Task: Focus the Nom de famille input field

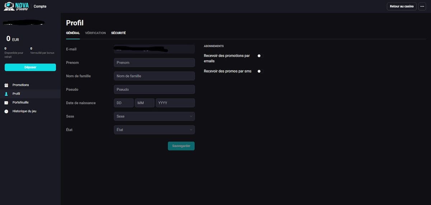Action: pos(154,76)
